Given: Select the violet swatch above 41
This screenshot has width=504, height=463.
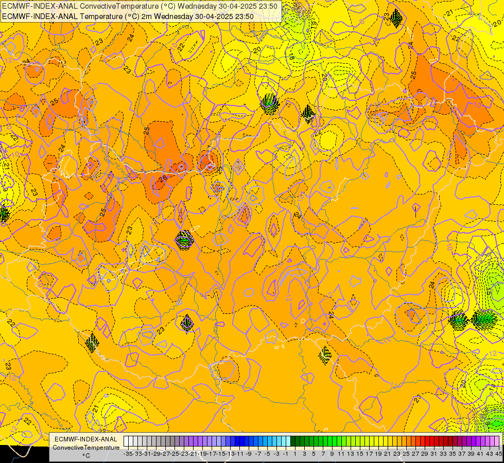Looking at the screenshot, I should tap(479, 441).
